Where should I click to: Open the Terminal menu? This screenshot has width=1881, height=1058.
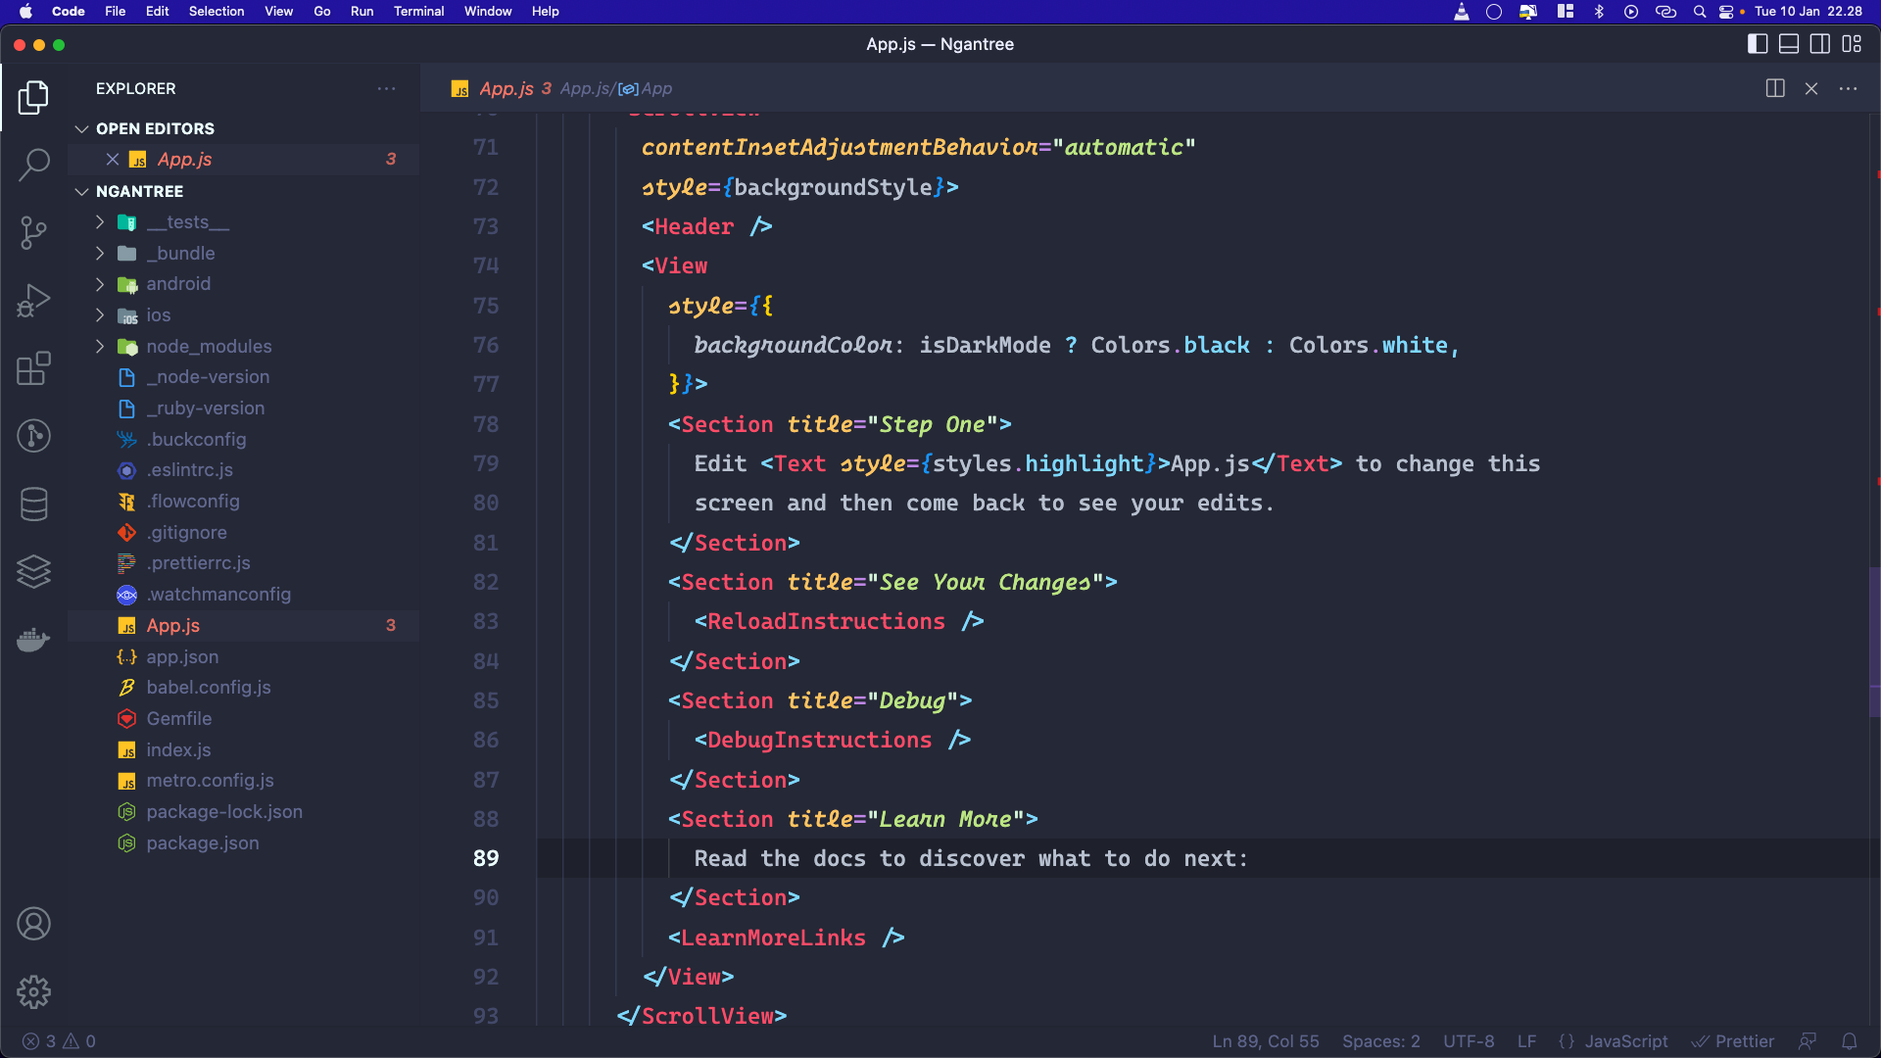pos(418,12)
